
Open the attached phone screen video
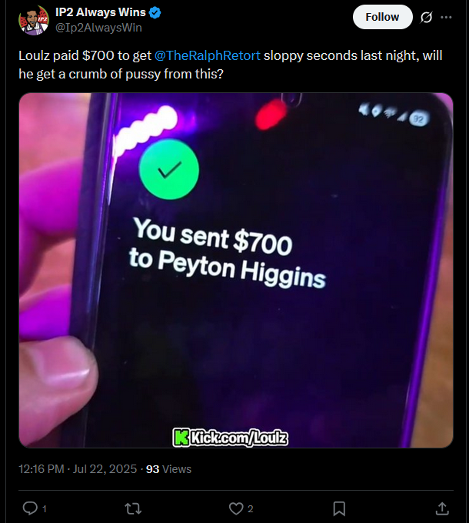pyautogui.click(x=236, y=270)
